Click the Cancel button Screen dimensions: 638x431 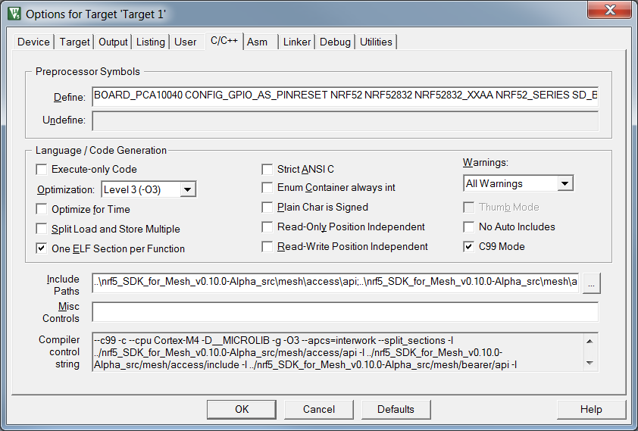click(x=318, y=410)
